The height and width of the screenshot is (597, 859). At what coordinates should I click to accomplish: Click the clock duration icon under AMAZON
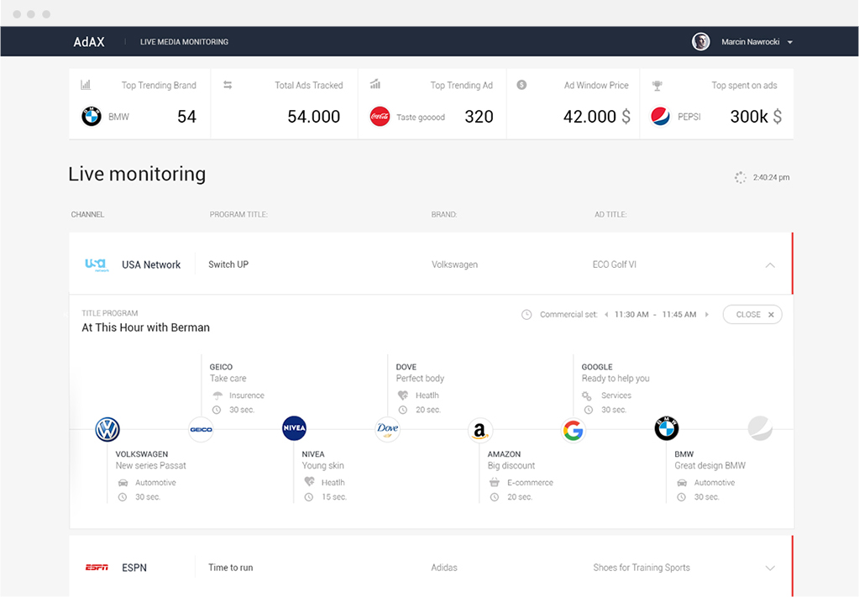click(x=495, y=497)
